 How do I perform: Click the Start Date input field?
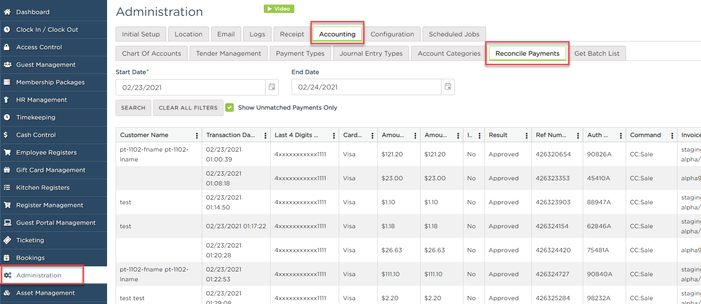click(x=191, y=87)
